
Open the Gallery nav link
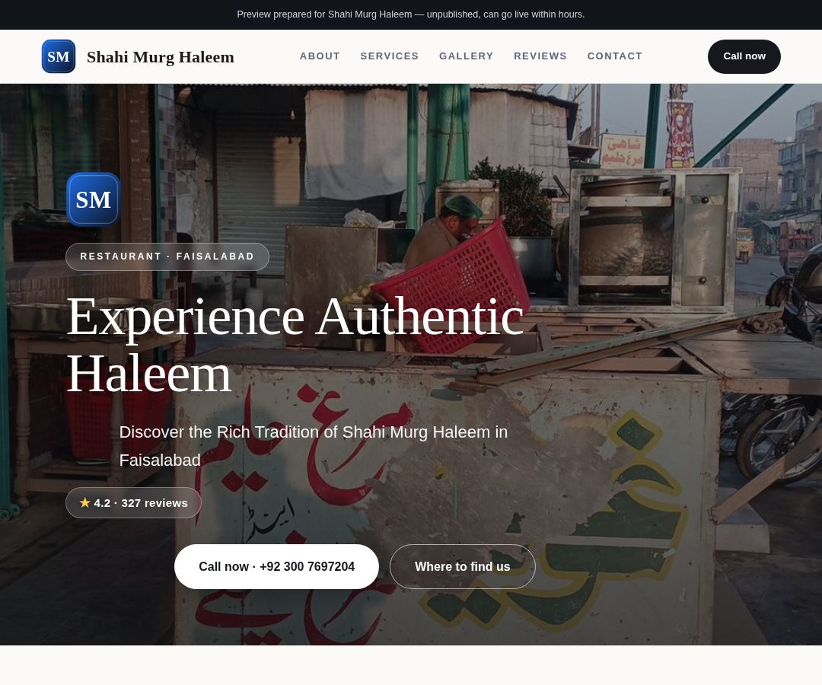(x=467, y=56)
